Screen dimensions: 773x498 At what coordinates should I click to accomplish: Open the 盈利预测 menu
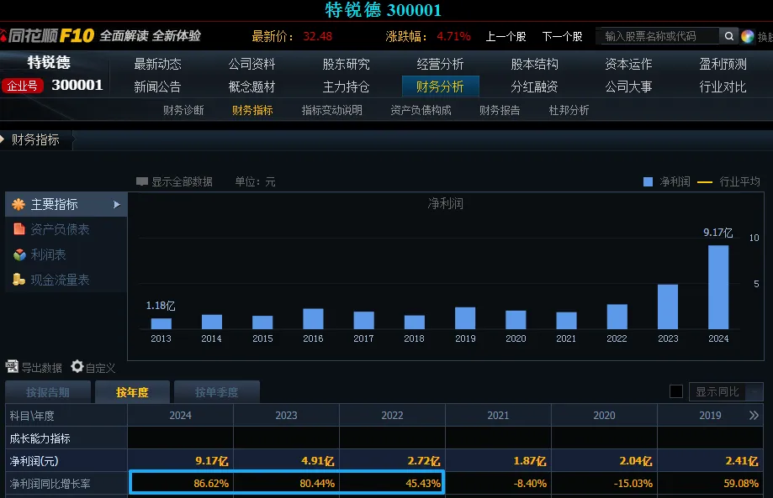723,64
